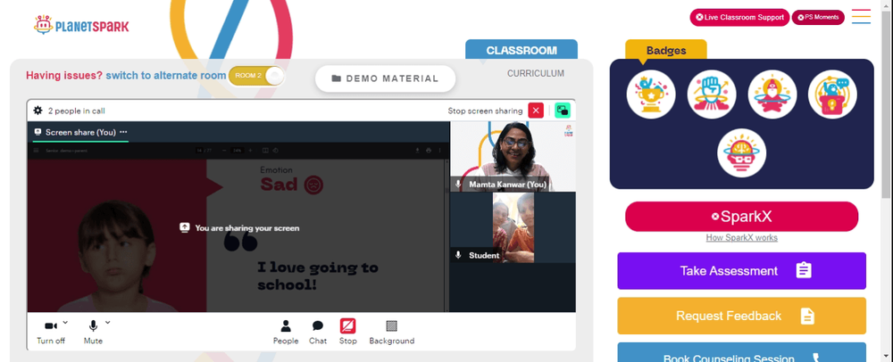Click the Stop screen share icon in bottom bar
The image size is (893, 362).
348,325
